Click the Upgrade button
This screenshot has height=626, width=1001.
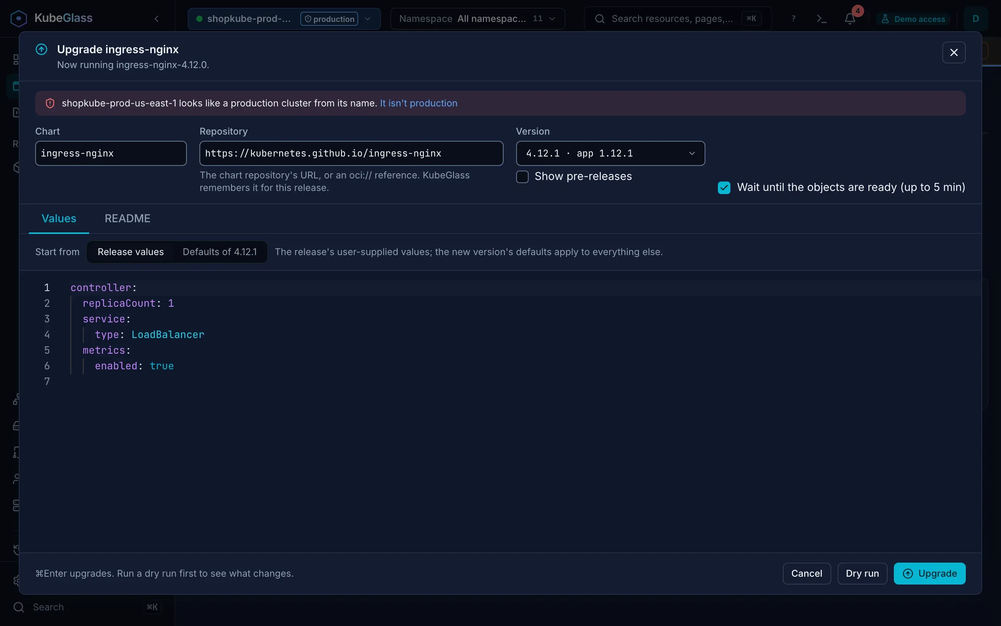click(929, 574)
